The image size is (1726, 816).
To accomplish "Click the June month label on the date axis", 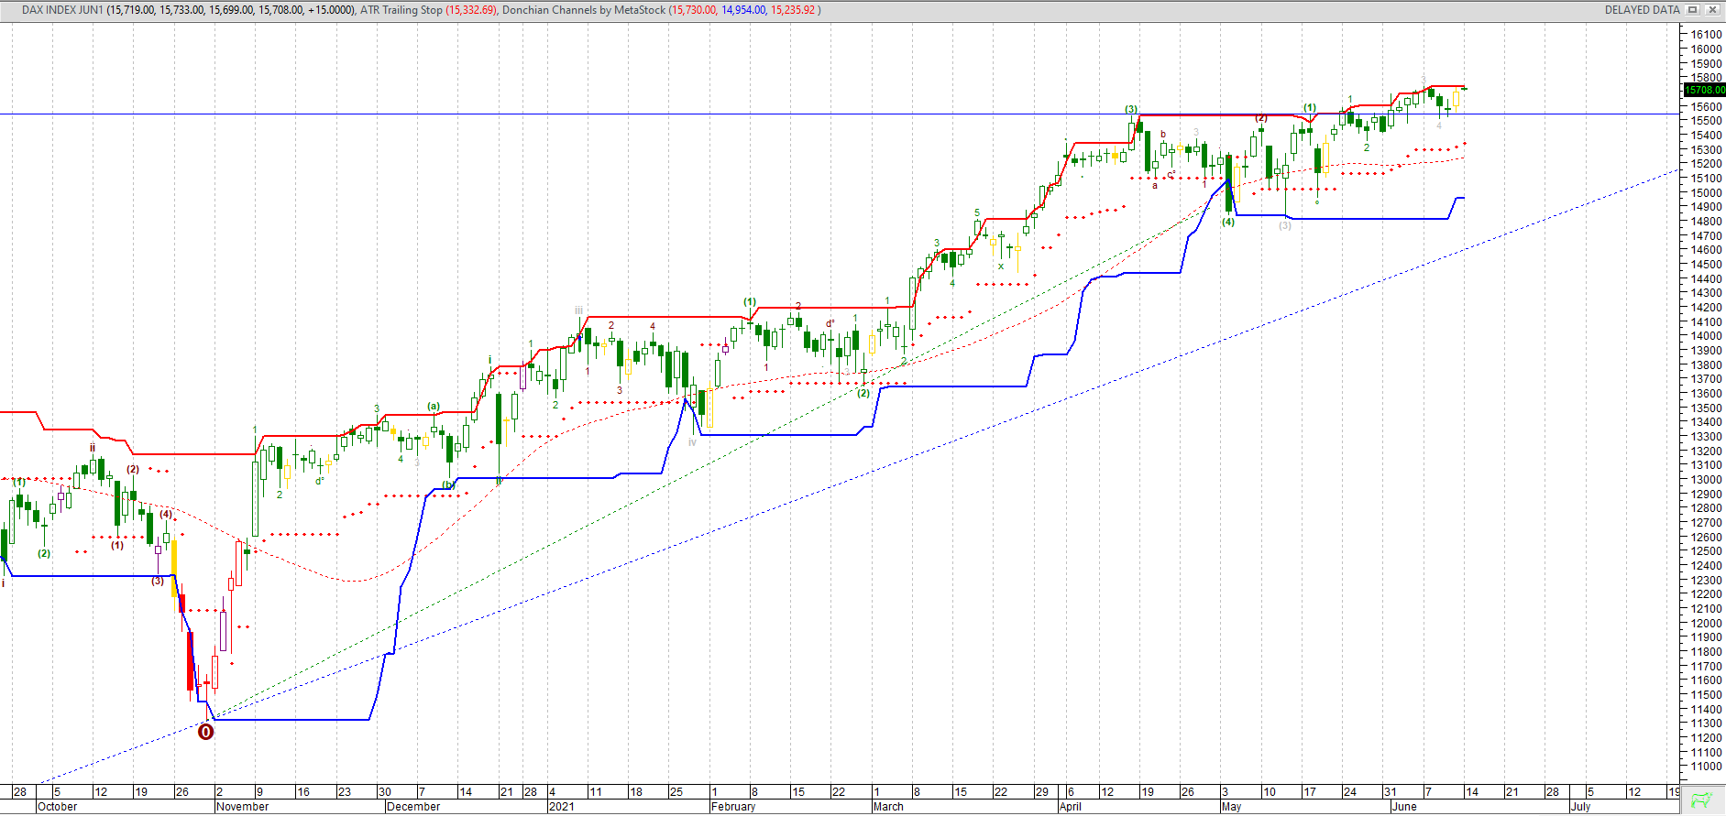I will coord(1404,807).
